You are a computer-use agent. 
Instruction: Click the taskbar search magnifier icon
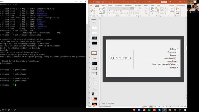point(180,110)
